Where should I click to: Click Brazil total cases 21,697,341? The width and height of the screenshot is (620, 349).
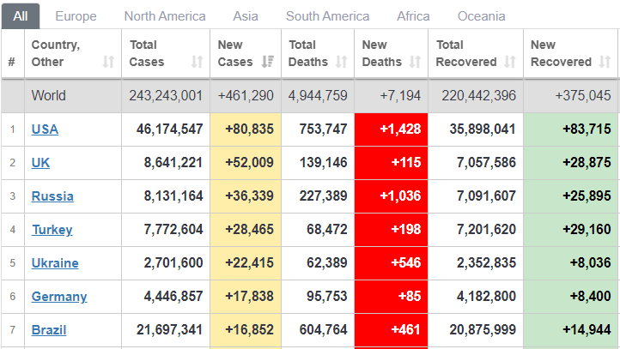pyautogui.click(x=169, y=330)
